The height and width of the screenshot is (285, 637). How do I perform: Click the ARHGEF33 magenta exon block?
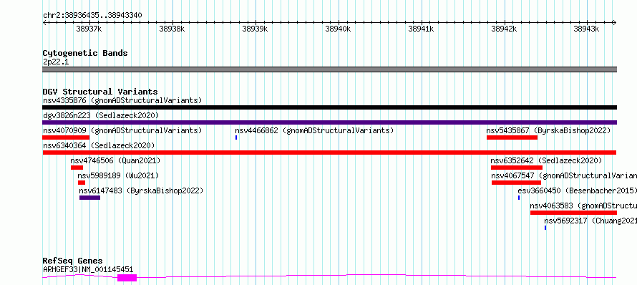[x=127, y=278]
